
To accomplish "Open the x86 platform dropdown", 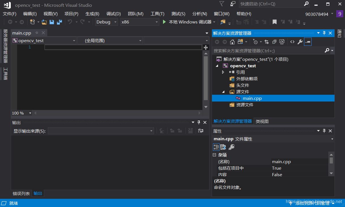I will (x=140, y=22).
